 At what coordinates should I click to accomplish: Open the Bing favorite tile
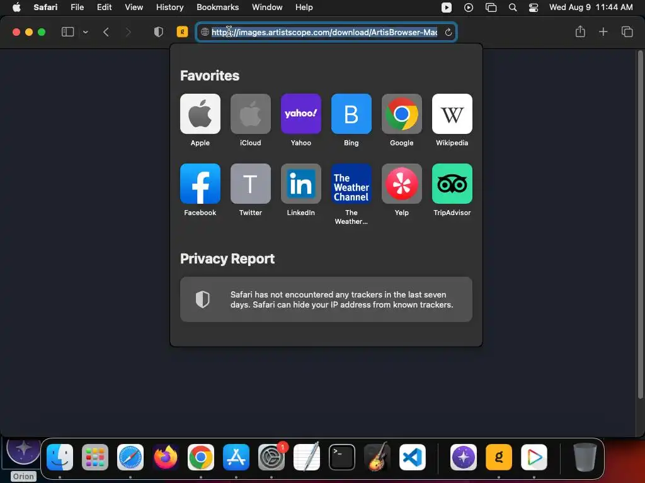coord(351,114)
